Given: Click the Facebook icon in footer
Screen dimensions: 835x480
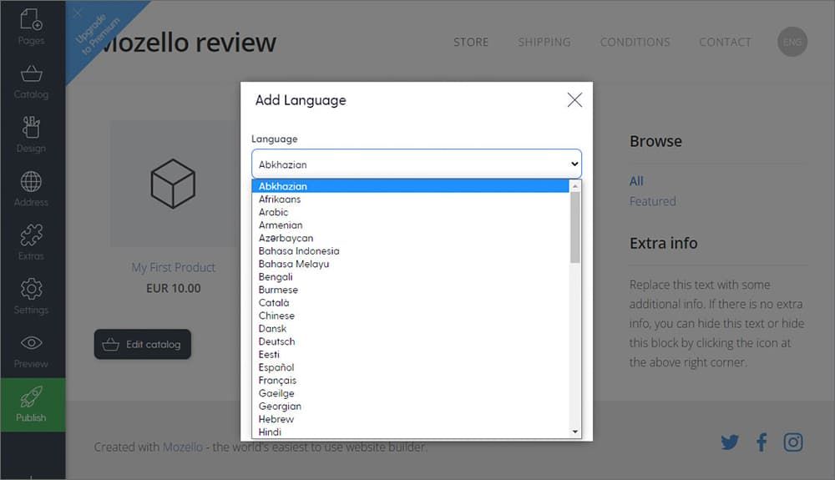Looking at the screenshot, I should (762, 442).
